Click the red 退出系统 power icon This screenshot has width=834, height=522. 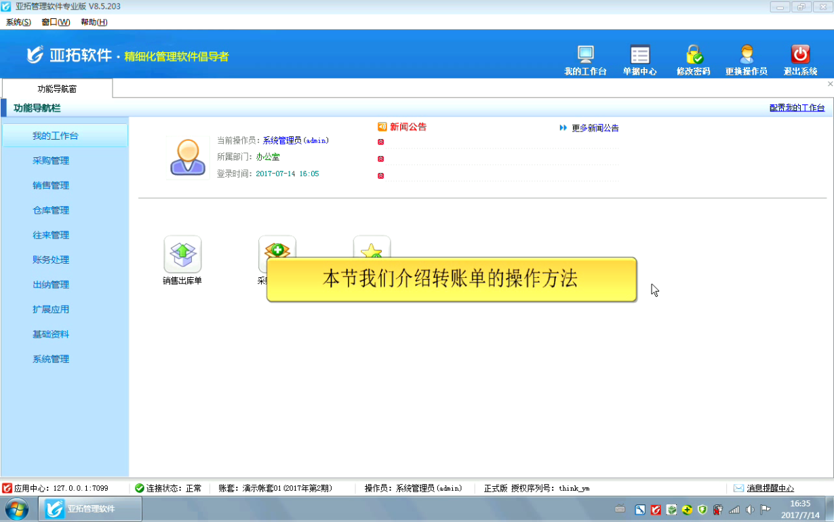(x=800, y=55)
